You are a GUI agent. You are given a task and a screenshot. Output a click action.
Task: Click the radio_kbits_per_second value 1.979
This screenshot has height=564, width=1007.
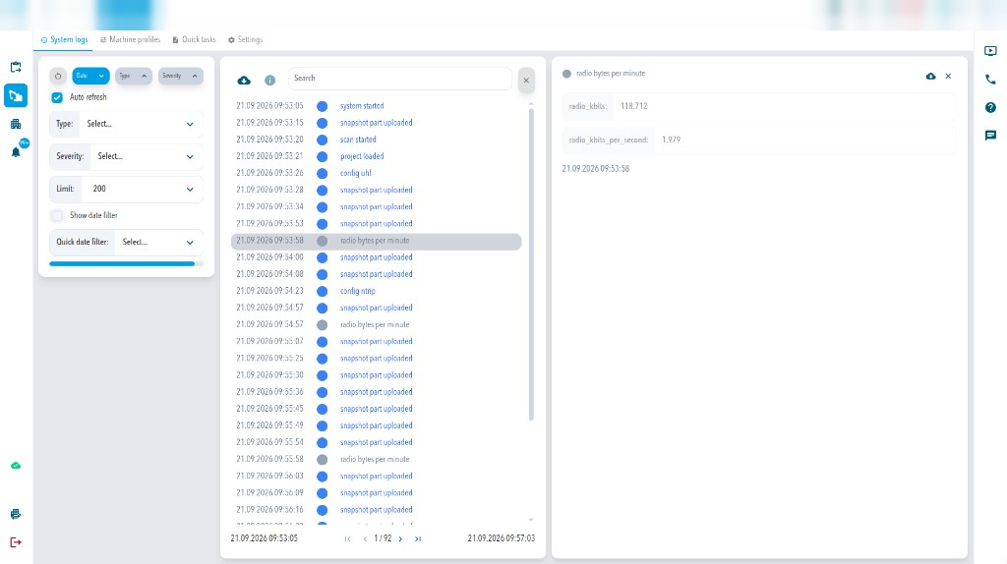click(x=671, y=140)
